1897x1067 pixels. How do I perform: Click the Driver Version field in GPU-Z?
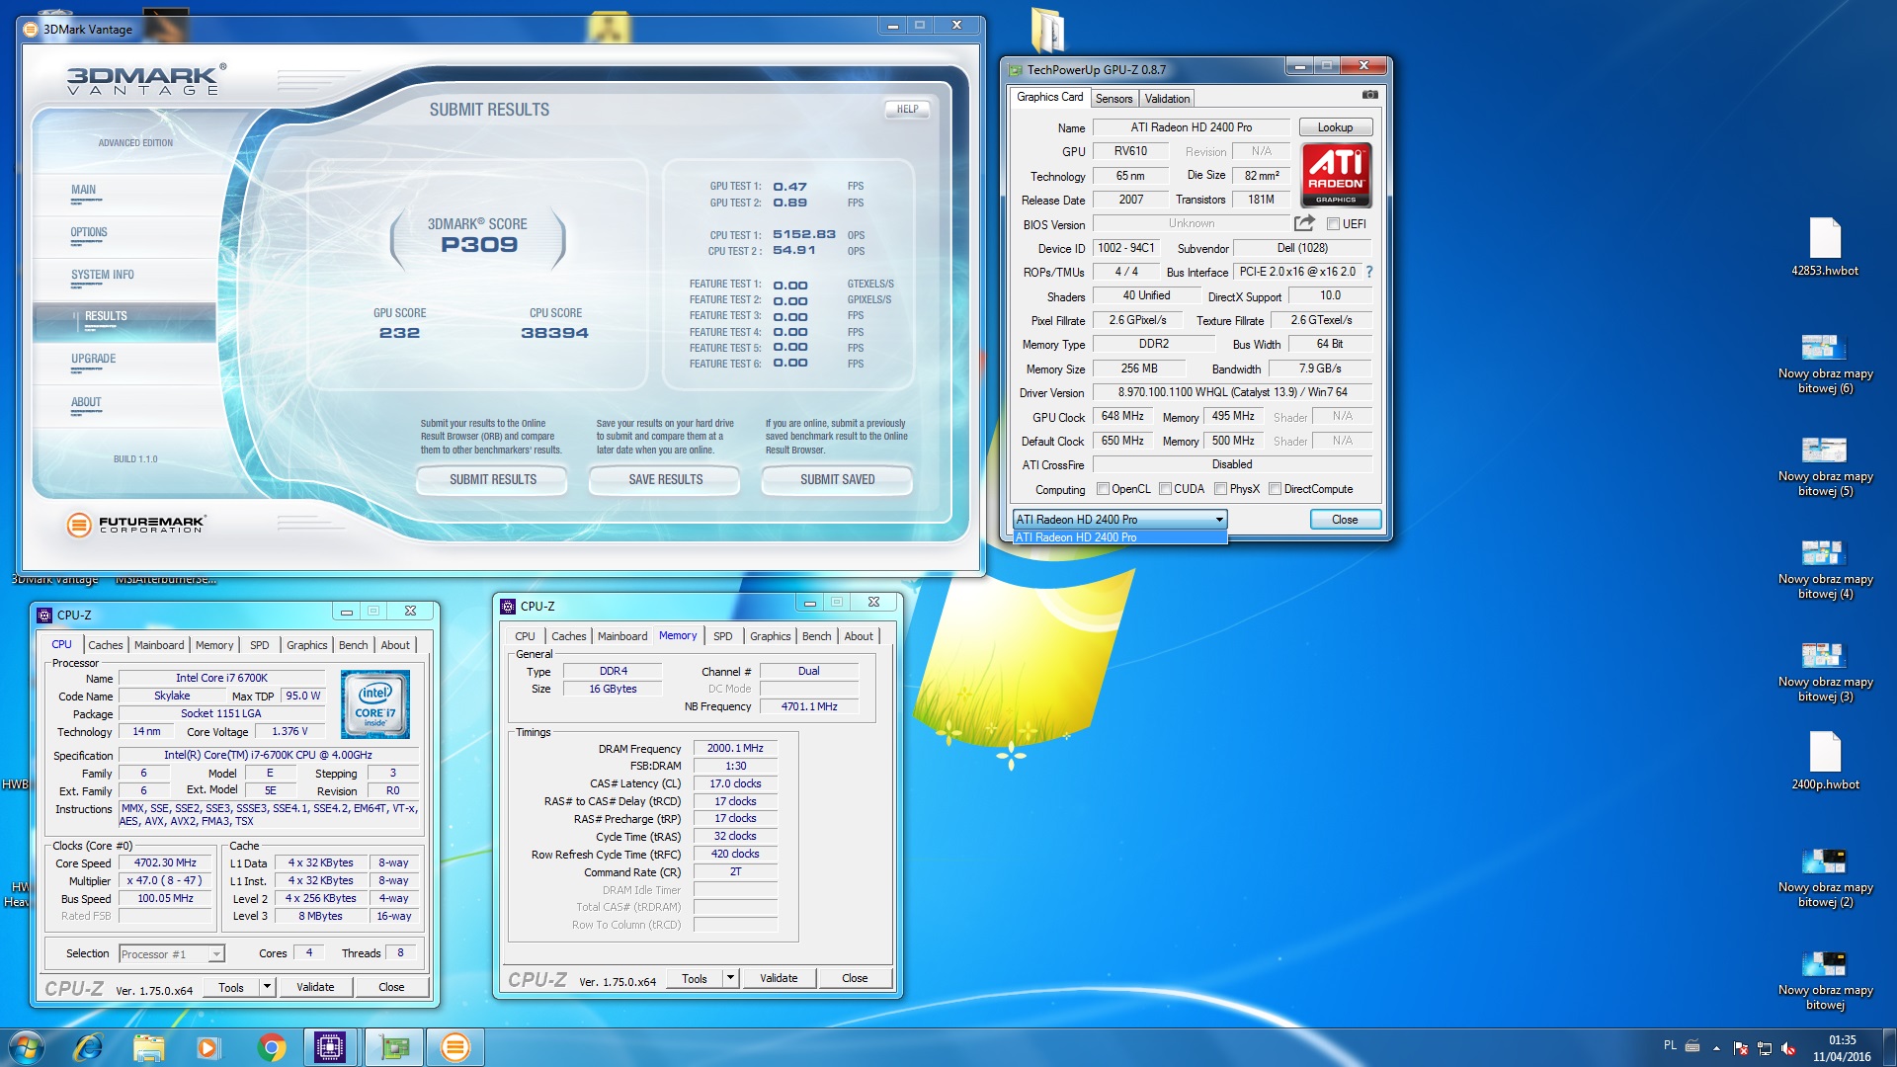coord(1232,392)
